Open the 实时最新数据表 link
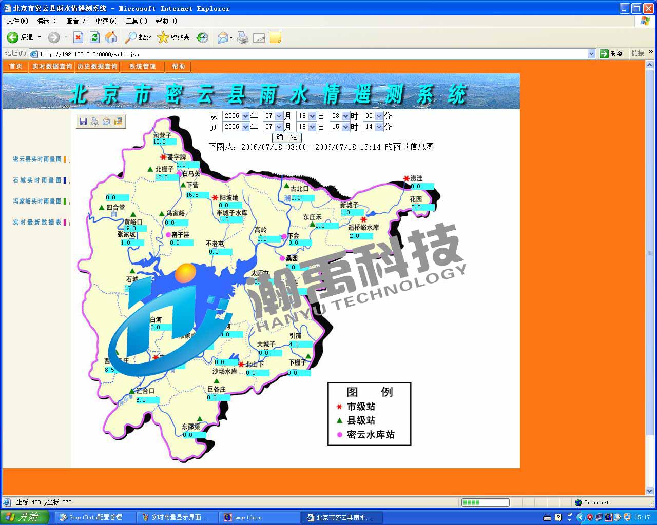 (37, 223)
